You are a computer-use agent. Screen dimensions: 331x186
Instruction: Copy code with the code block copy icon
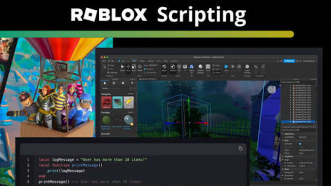pos(240,149)
